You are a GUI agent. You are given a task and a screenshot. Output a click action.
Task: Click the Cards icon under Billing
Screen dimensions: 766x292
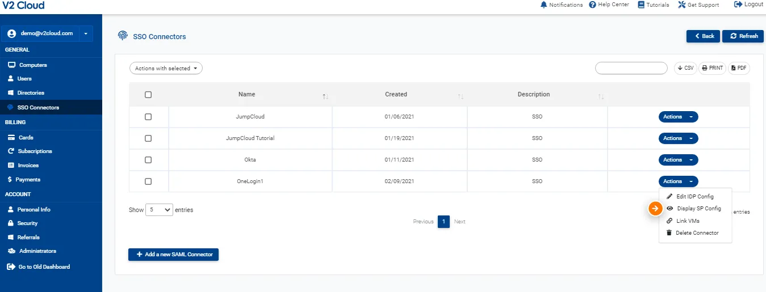[x=11, y=138]
